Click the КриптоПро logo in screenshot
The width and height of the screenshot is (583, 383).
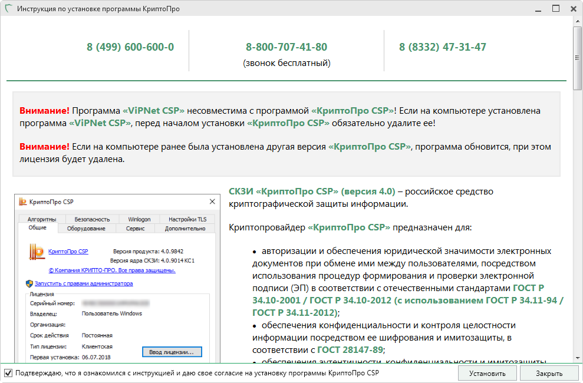pyautogui.click(x=37, y=252)
